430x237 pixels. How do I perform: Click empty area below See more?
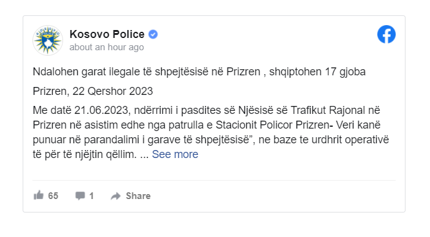point(214,170)
